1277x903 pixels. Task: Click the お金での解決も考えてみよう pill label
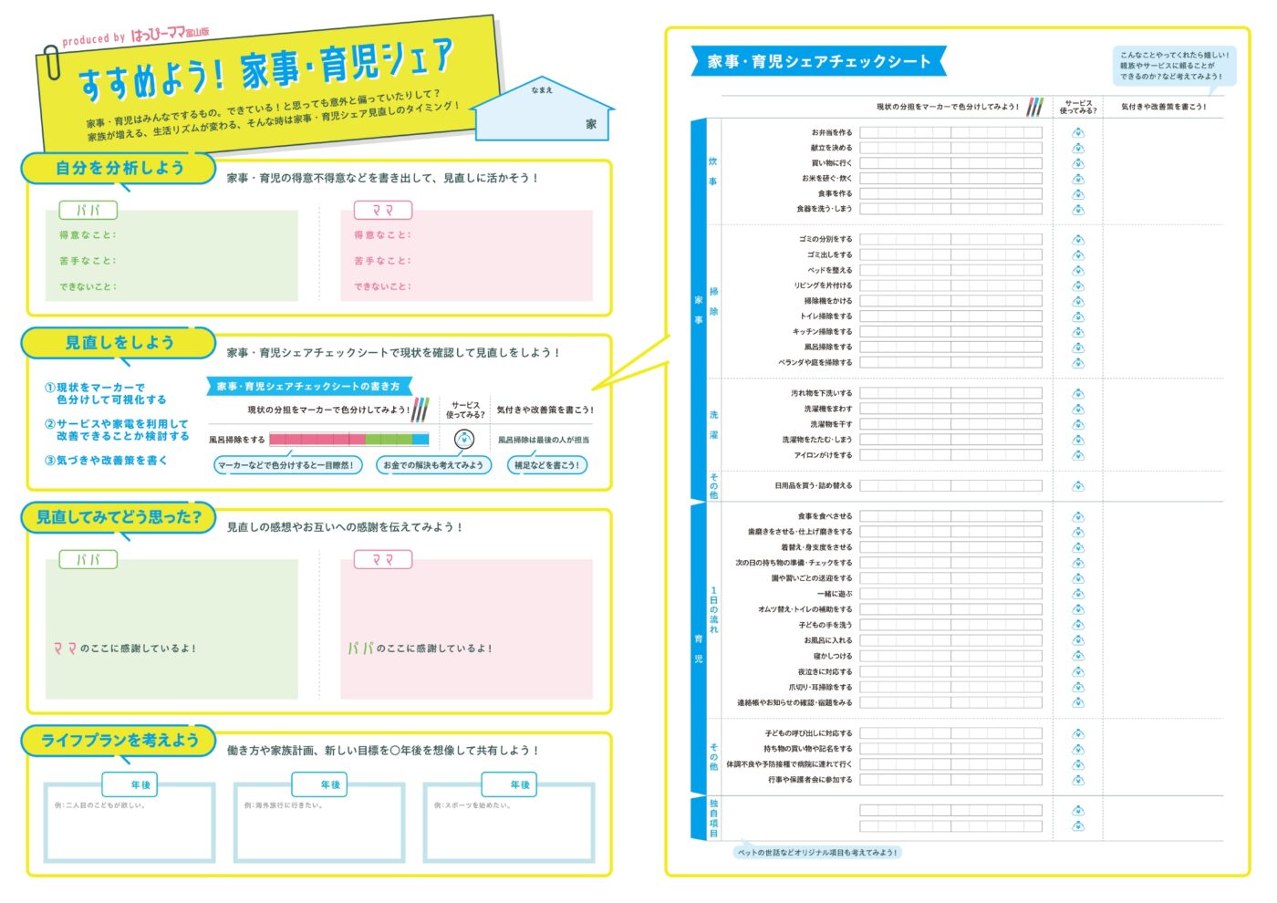[433, 465]
